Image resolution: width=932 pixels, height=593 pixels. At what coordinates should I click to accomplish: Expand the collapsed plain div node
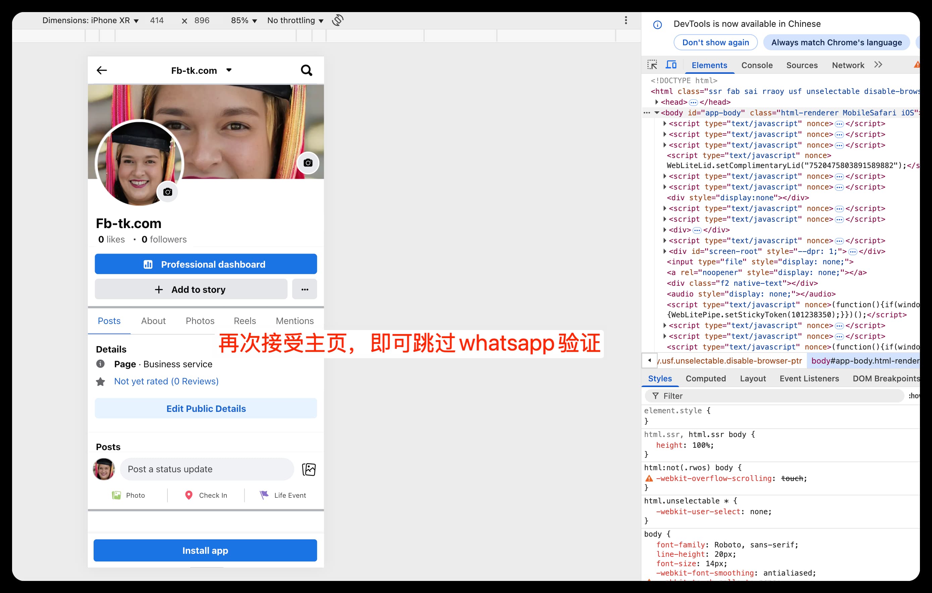665,230
